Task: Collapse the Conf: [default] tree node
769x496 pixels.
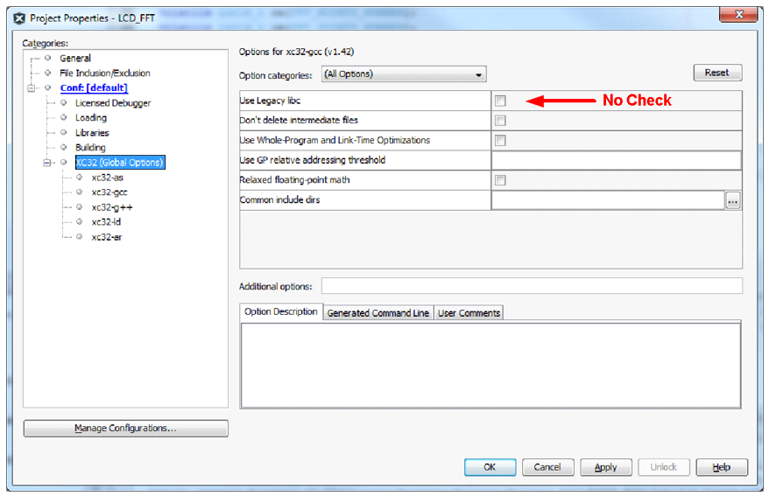Action: tap(32, 88)
